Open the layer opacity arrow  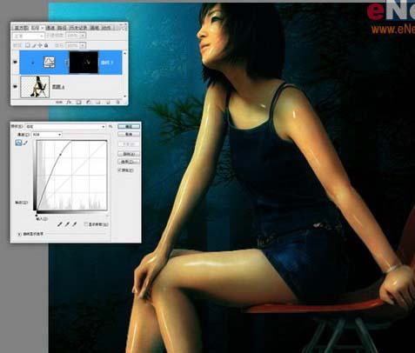(83, 36)
